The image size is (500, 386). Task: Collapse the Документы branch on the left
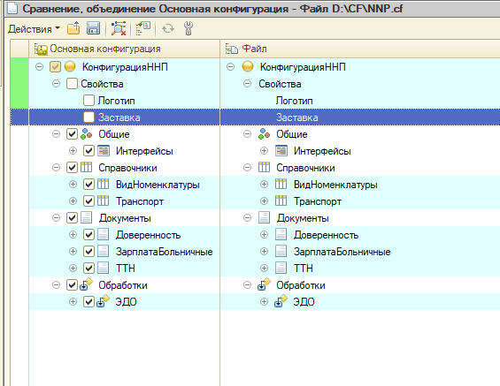pos(56,218)
